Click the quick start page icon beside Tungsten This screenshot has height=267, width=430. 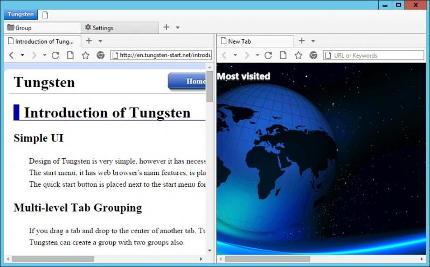(45, 15)
